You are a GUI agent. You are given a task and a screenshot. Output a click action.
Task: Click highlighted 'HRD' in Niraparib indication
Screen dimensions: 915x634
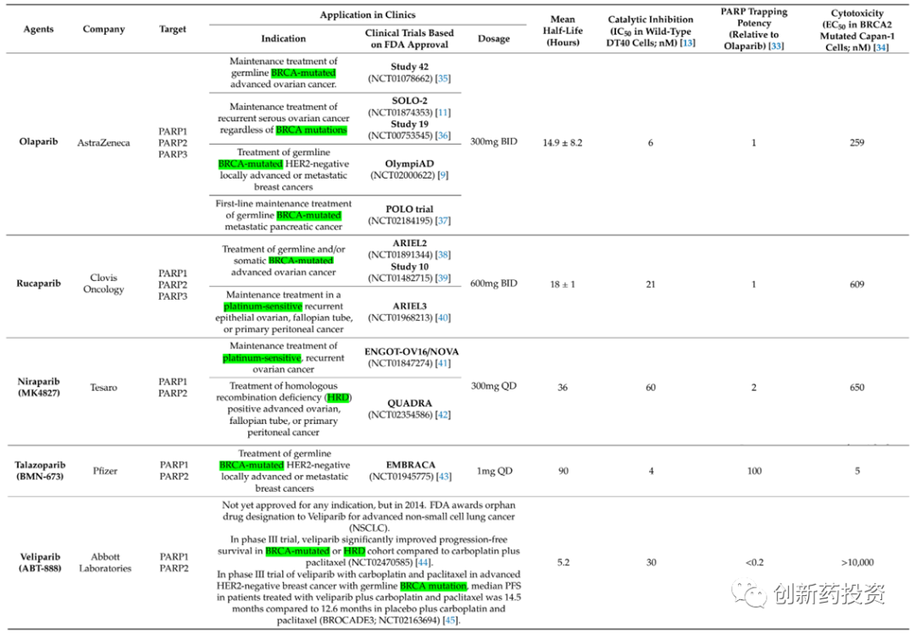coord(338,398)
